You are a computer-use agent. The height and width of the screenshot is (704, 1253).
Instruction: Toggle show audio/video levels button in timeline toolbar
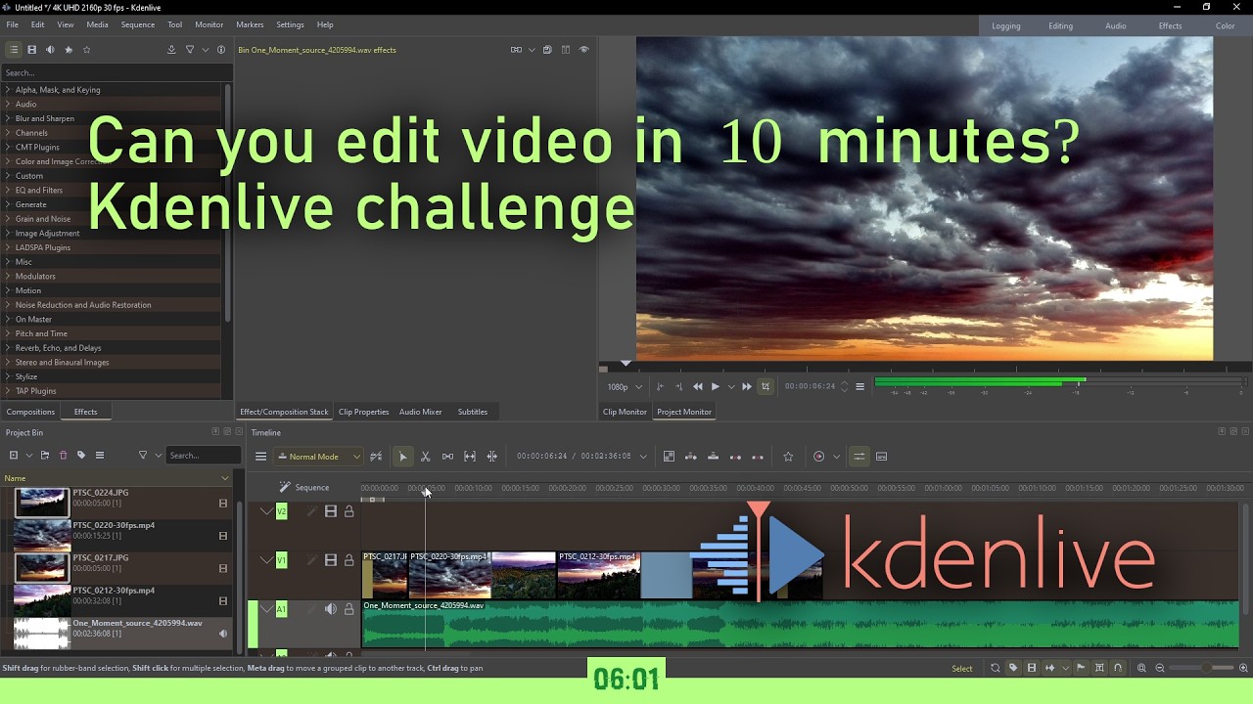(x=859, y=457)
